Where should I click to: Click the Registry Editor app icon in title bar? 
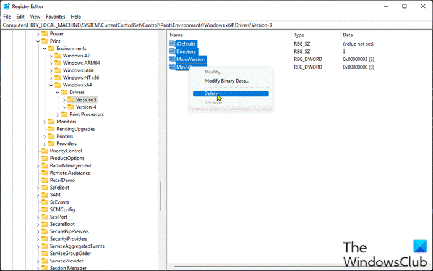[x=6, y=6]
